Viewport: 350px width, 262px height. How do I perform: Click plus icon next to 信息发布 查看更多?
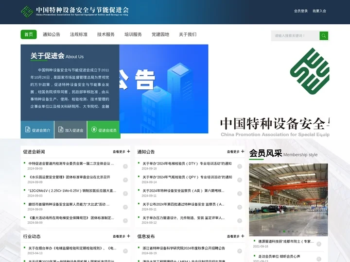point(243,236)
